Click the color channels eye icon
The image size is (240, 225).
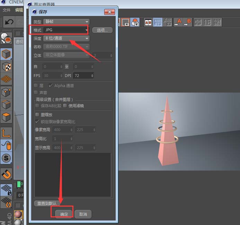click(135, 23)
